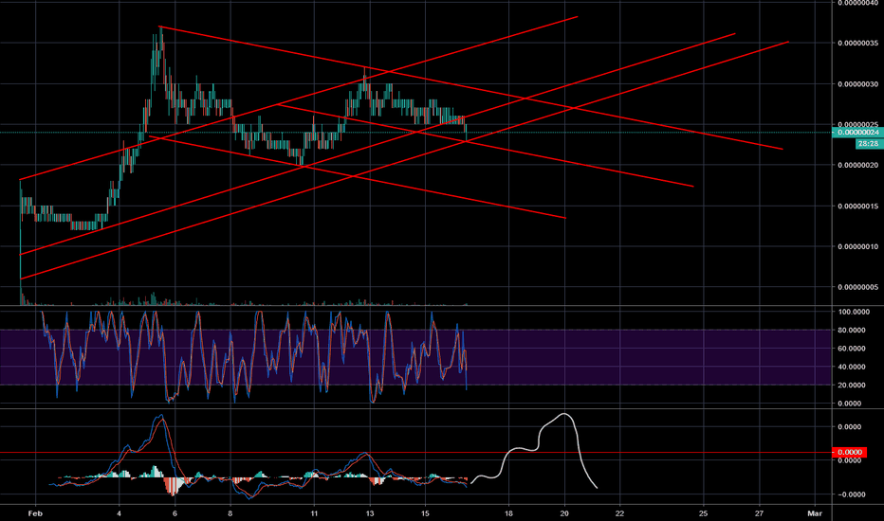
Task: Select the red horizontal line in MACD pane
Action: 416,452
